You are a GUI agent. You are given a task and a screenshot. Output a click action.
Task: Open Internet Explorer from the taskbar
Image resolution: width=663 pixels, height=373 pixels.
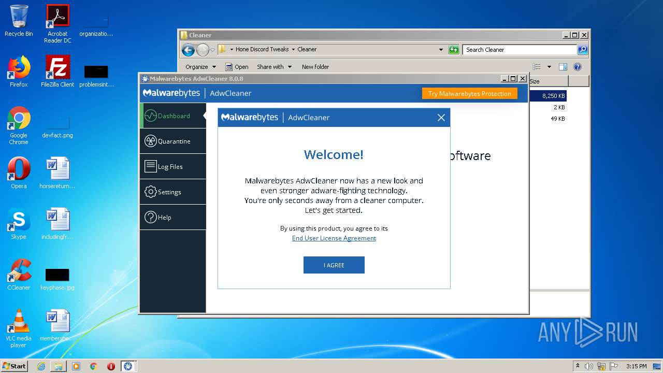pos(41,366)
